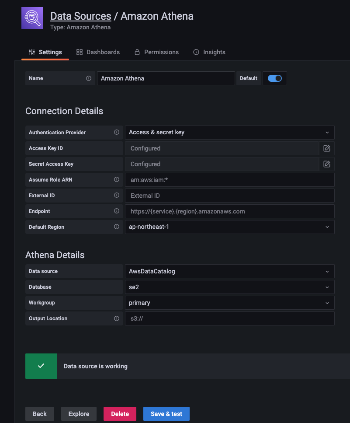This screenshot has height=423, width=350.
Task: Expand the Default Region dropdown
Action: pyautogui.click(x=229, y=227)
